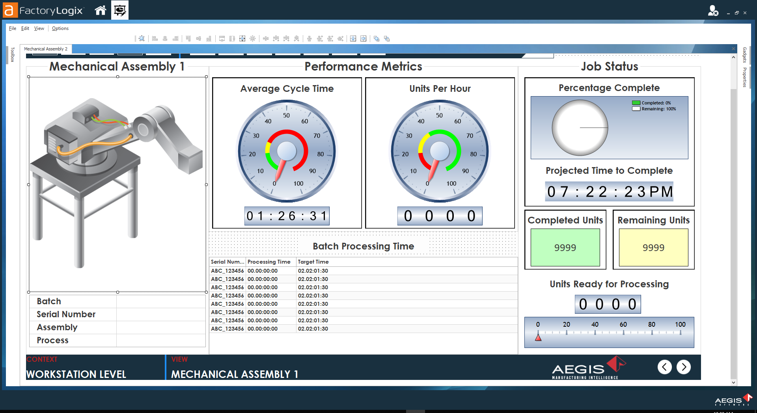Select the Align Rights toolbar icon
The height and width of the screenshot is (413, 757).
175,39
